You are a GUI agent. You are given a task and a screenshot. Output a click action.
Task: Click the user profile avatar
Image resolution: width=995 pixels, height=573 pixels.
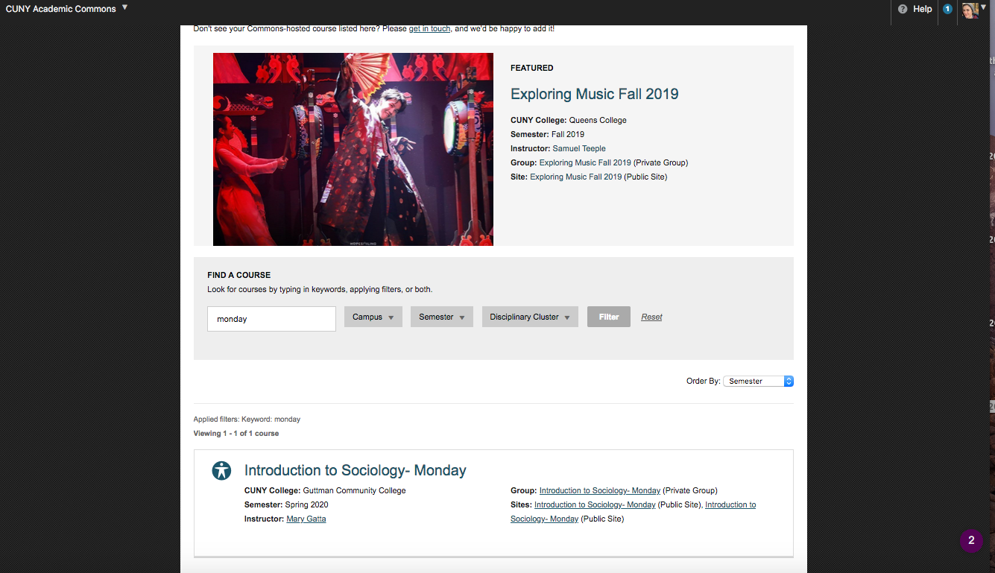click(x=970, y=10)
